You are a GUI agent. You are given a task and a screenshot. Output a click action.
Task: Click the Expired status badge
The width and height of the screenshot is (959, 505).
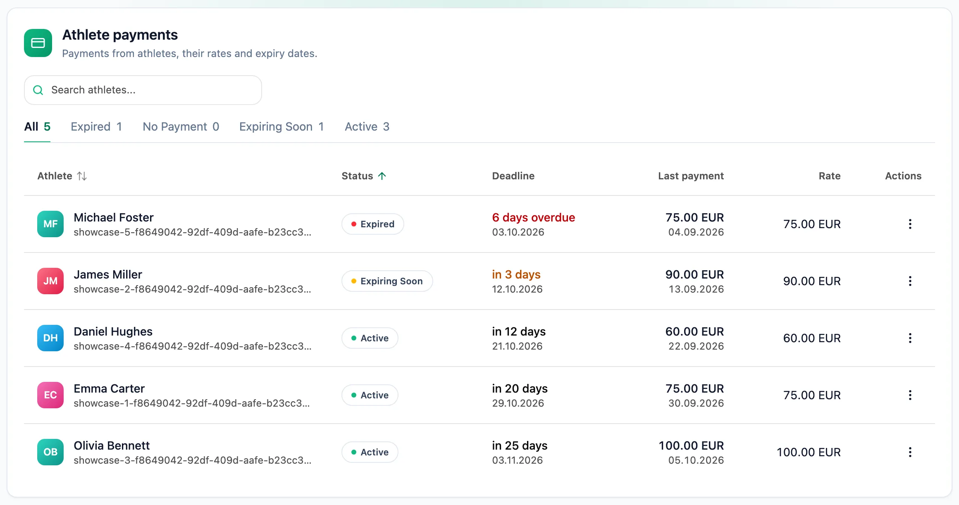pyautogui.click(x=372, y=224)
